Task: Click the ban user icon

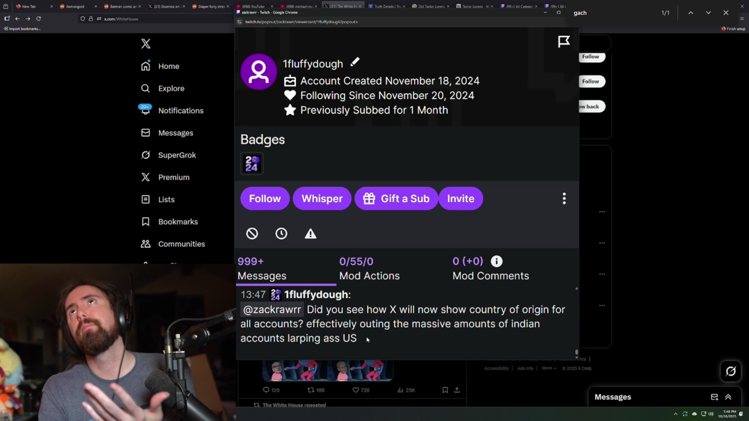Action: click(x=252, y=233)
